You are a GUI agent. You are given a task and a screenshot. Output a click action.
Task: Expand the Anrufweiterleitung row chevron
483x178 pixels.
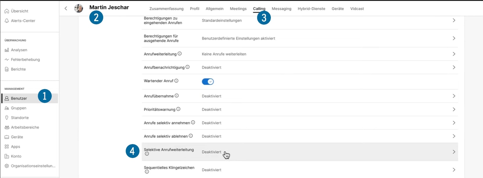(454, 54)
